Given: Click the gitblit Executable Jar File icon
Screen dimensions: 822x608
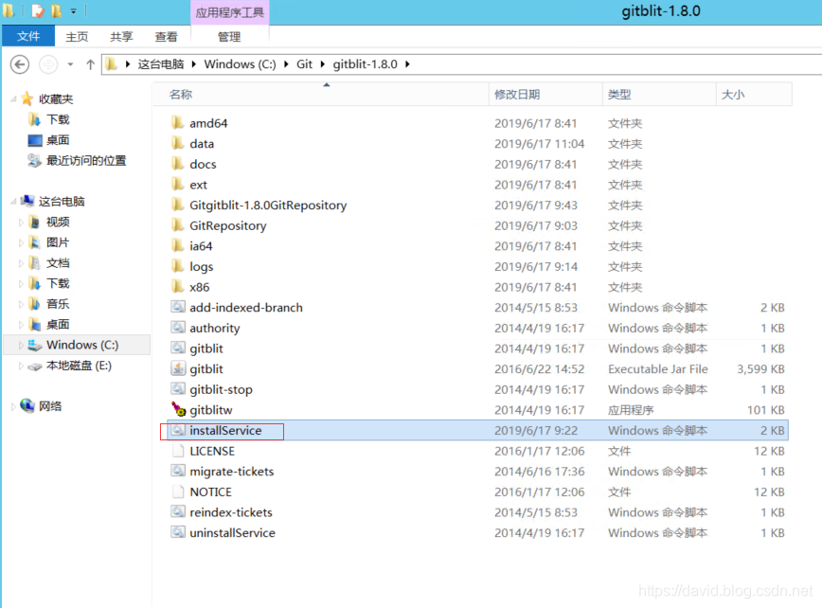Looking at the screenshot, I should click(178, 368).
